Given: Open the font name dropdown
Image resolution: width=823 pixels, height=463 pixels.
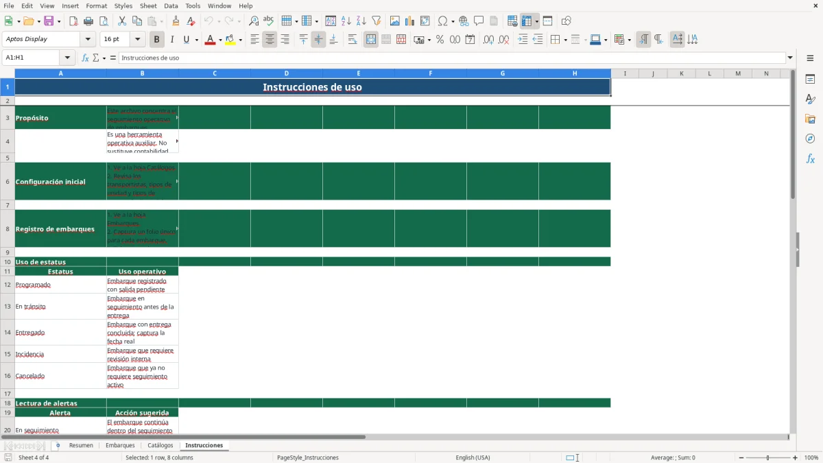Looking at the screenshot, I should [88, 40].
